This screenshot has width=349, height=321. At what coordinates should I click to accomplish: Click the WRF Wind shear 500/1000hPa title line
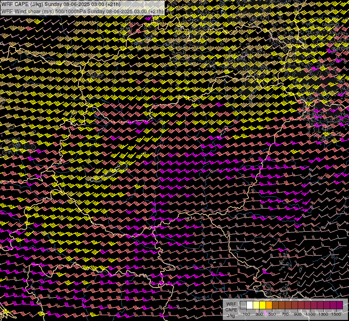point(82,11)
